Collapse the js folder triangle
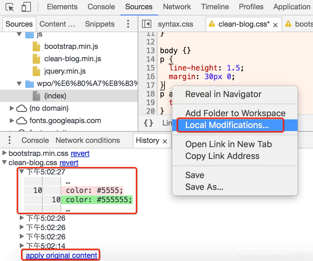 point(19,34)
